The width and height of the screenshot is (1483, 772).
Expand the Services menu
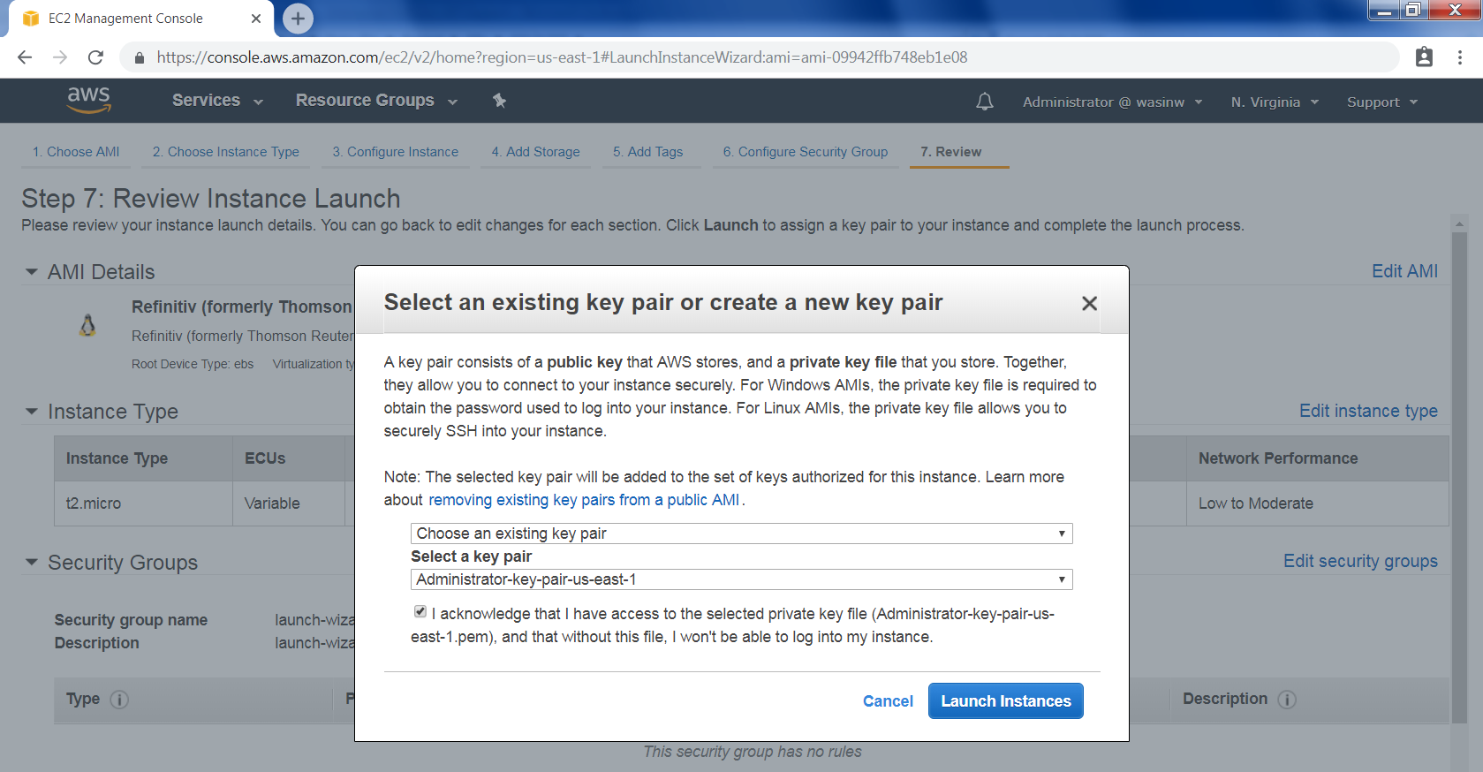click(x=217, y=101)
